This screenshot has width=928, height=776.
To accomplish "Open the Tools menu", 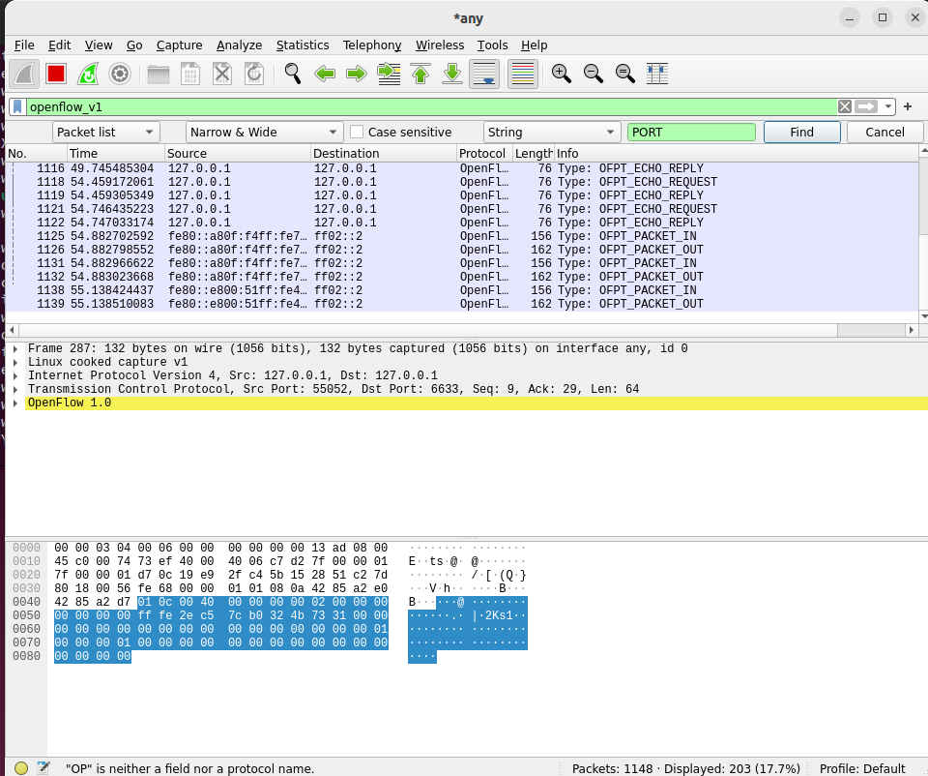I will pos(492,45).
